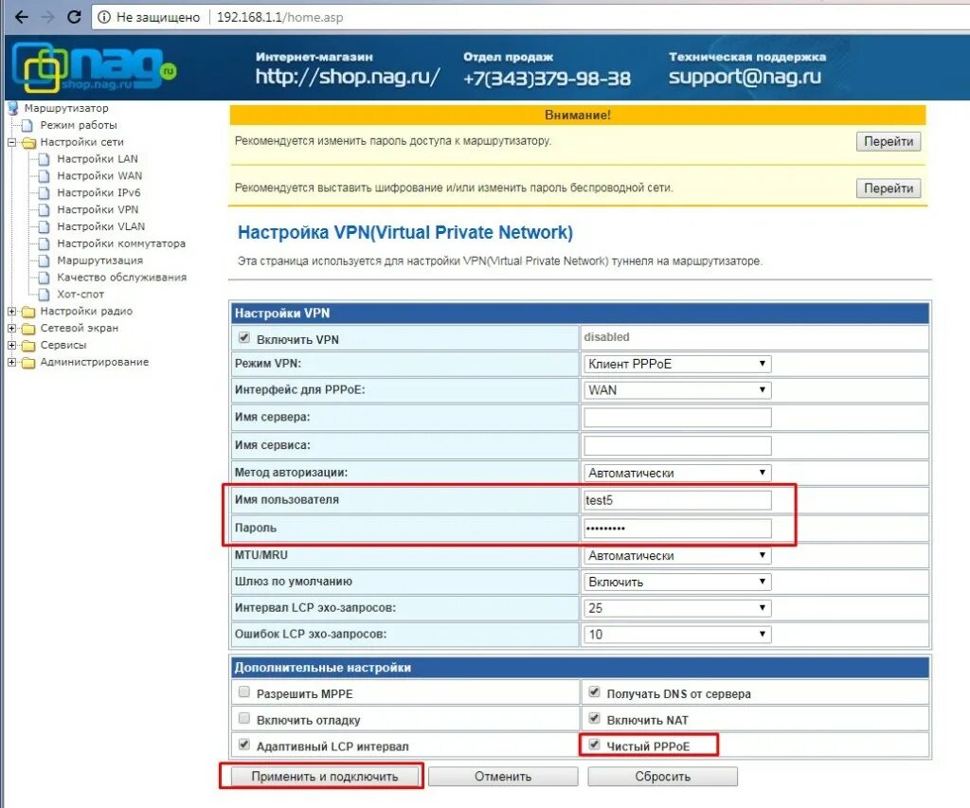Enable Разрешить MPPE checkbox

click(x=244, y=691)
